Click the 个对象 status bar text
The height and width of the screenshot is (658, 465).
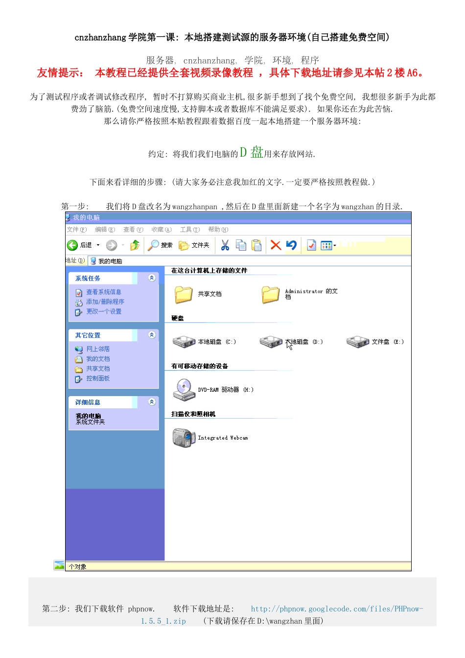[77, 567]
